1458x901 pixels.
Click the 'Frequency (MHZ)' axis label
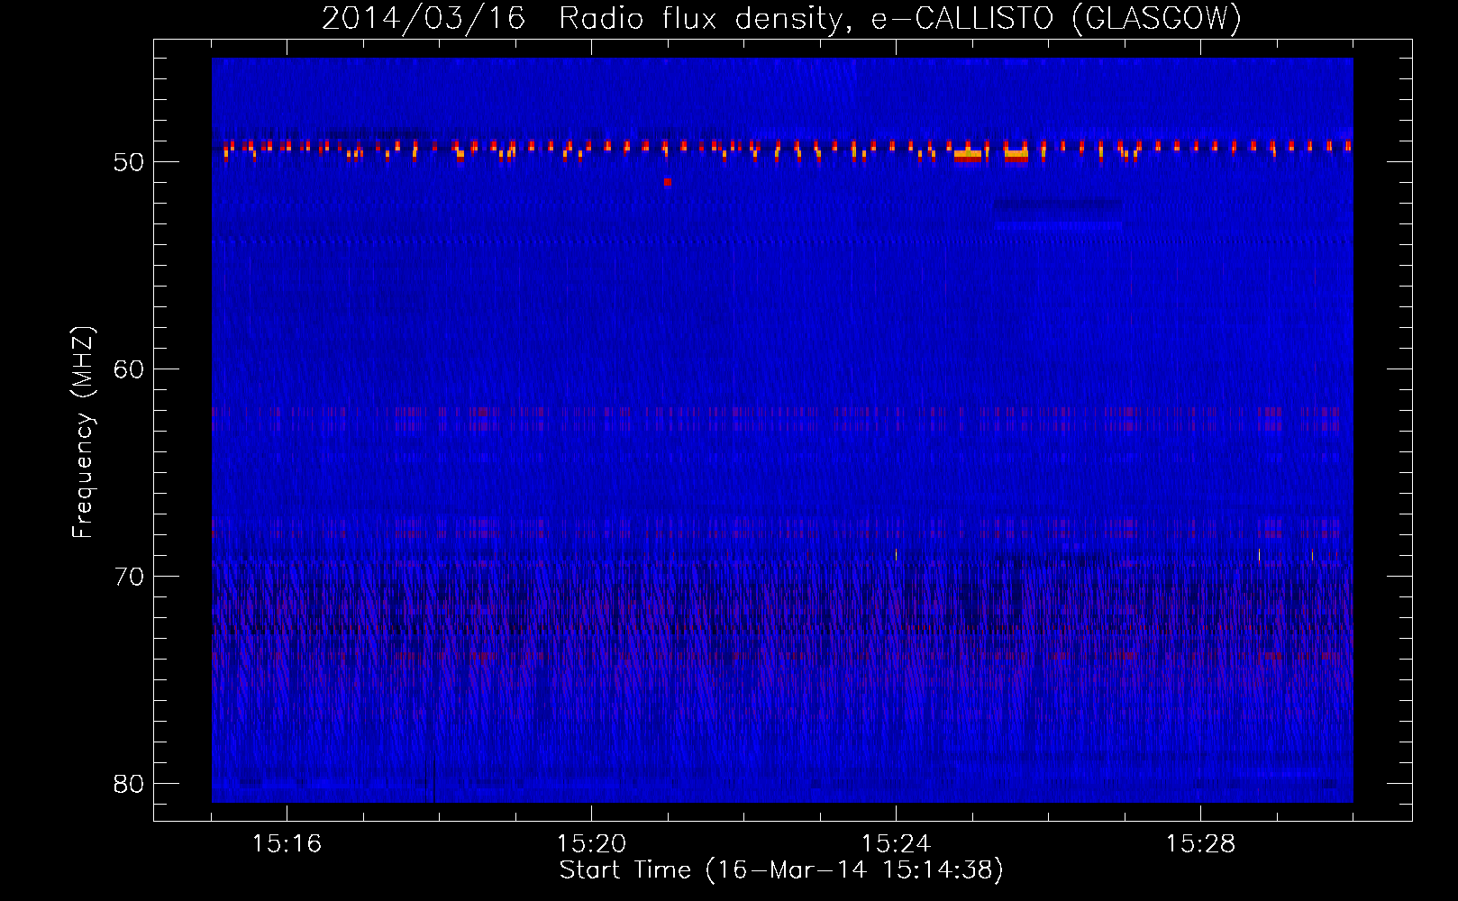click(x=82, y=432)
